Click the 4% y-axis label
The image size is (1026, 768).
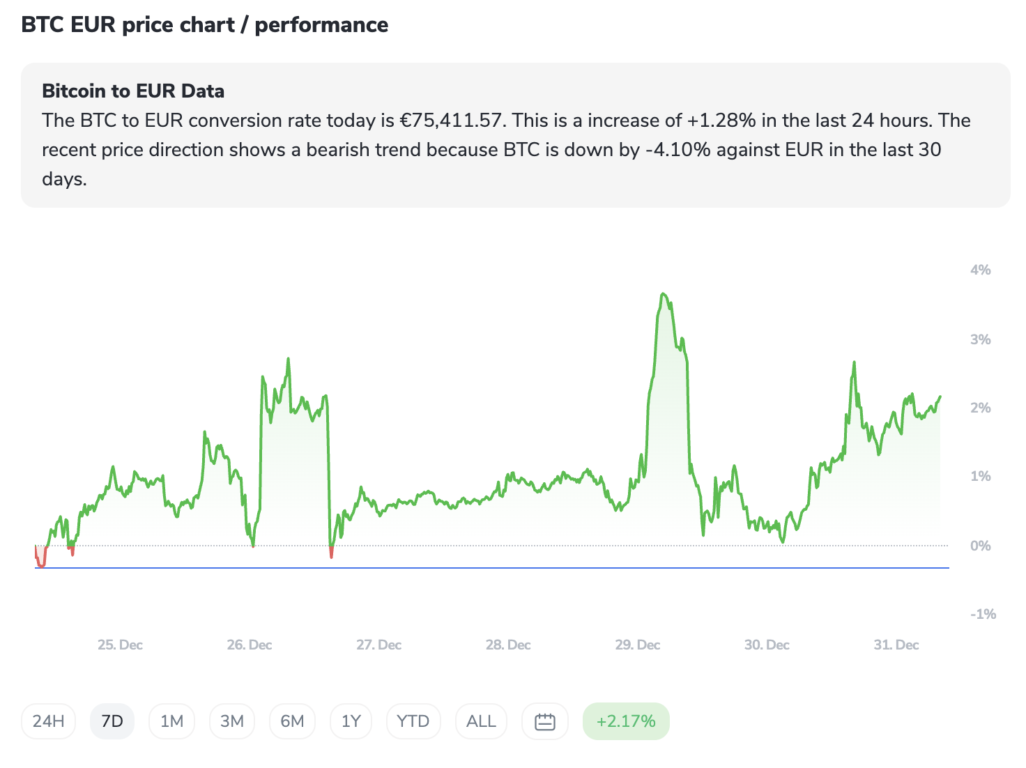(980, 270)
